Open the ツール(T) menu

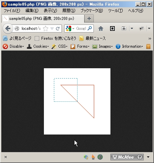tap(115, 11)
